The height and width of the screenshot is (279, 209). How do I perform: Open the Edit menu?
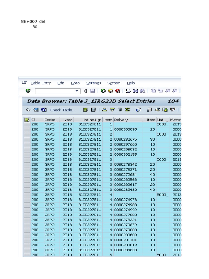click(61, 83)
